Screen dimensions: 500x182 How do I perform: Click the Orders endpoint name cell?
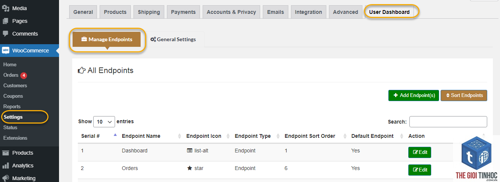130,168
